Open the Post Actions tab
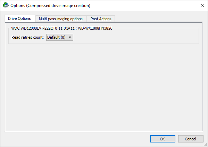Image resolution: width=208 pixels, height=147 pixels. pos(101,19)
